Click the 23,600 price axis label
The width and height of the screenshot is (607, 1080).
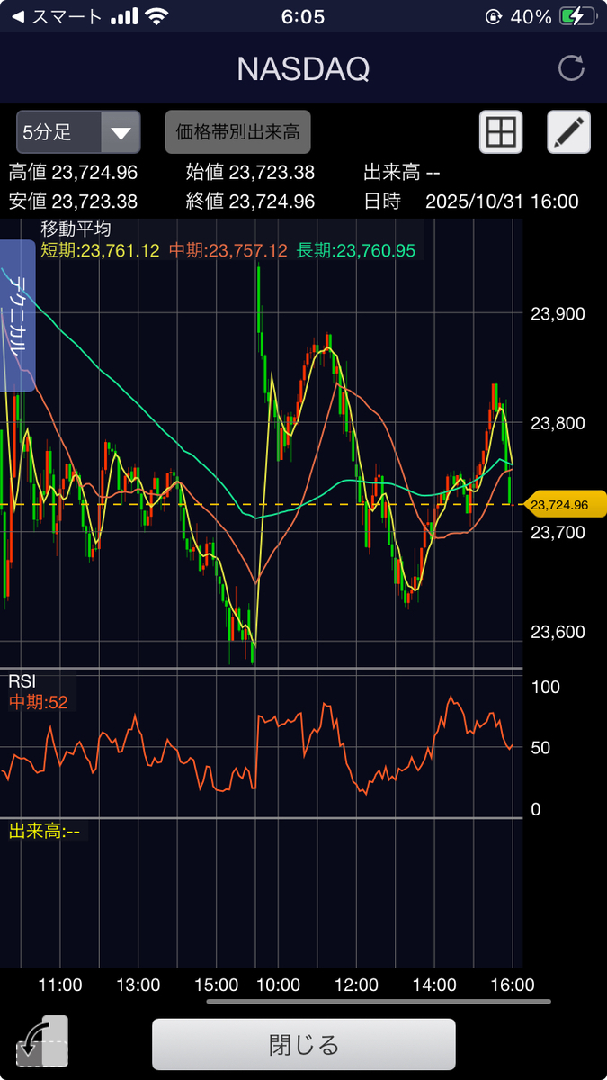(x=558, y=632)
